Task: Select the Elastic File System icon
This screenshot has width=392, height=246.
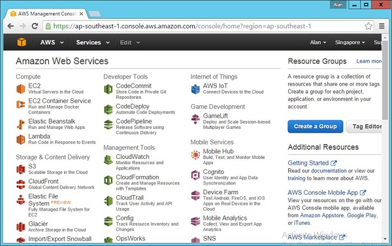Action: click(x=21, y=200)
